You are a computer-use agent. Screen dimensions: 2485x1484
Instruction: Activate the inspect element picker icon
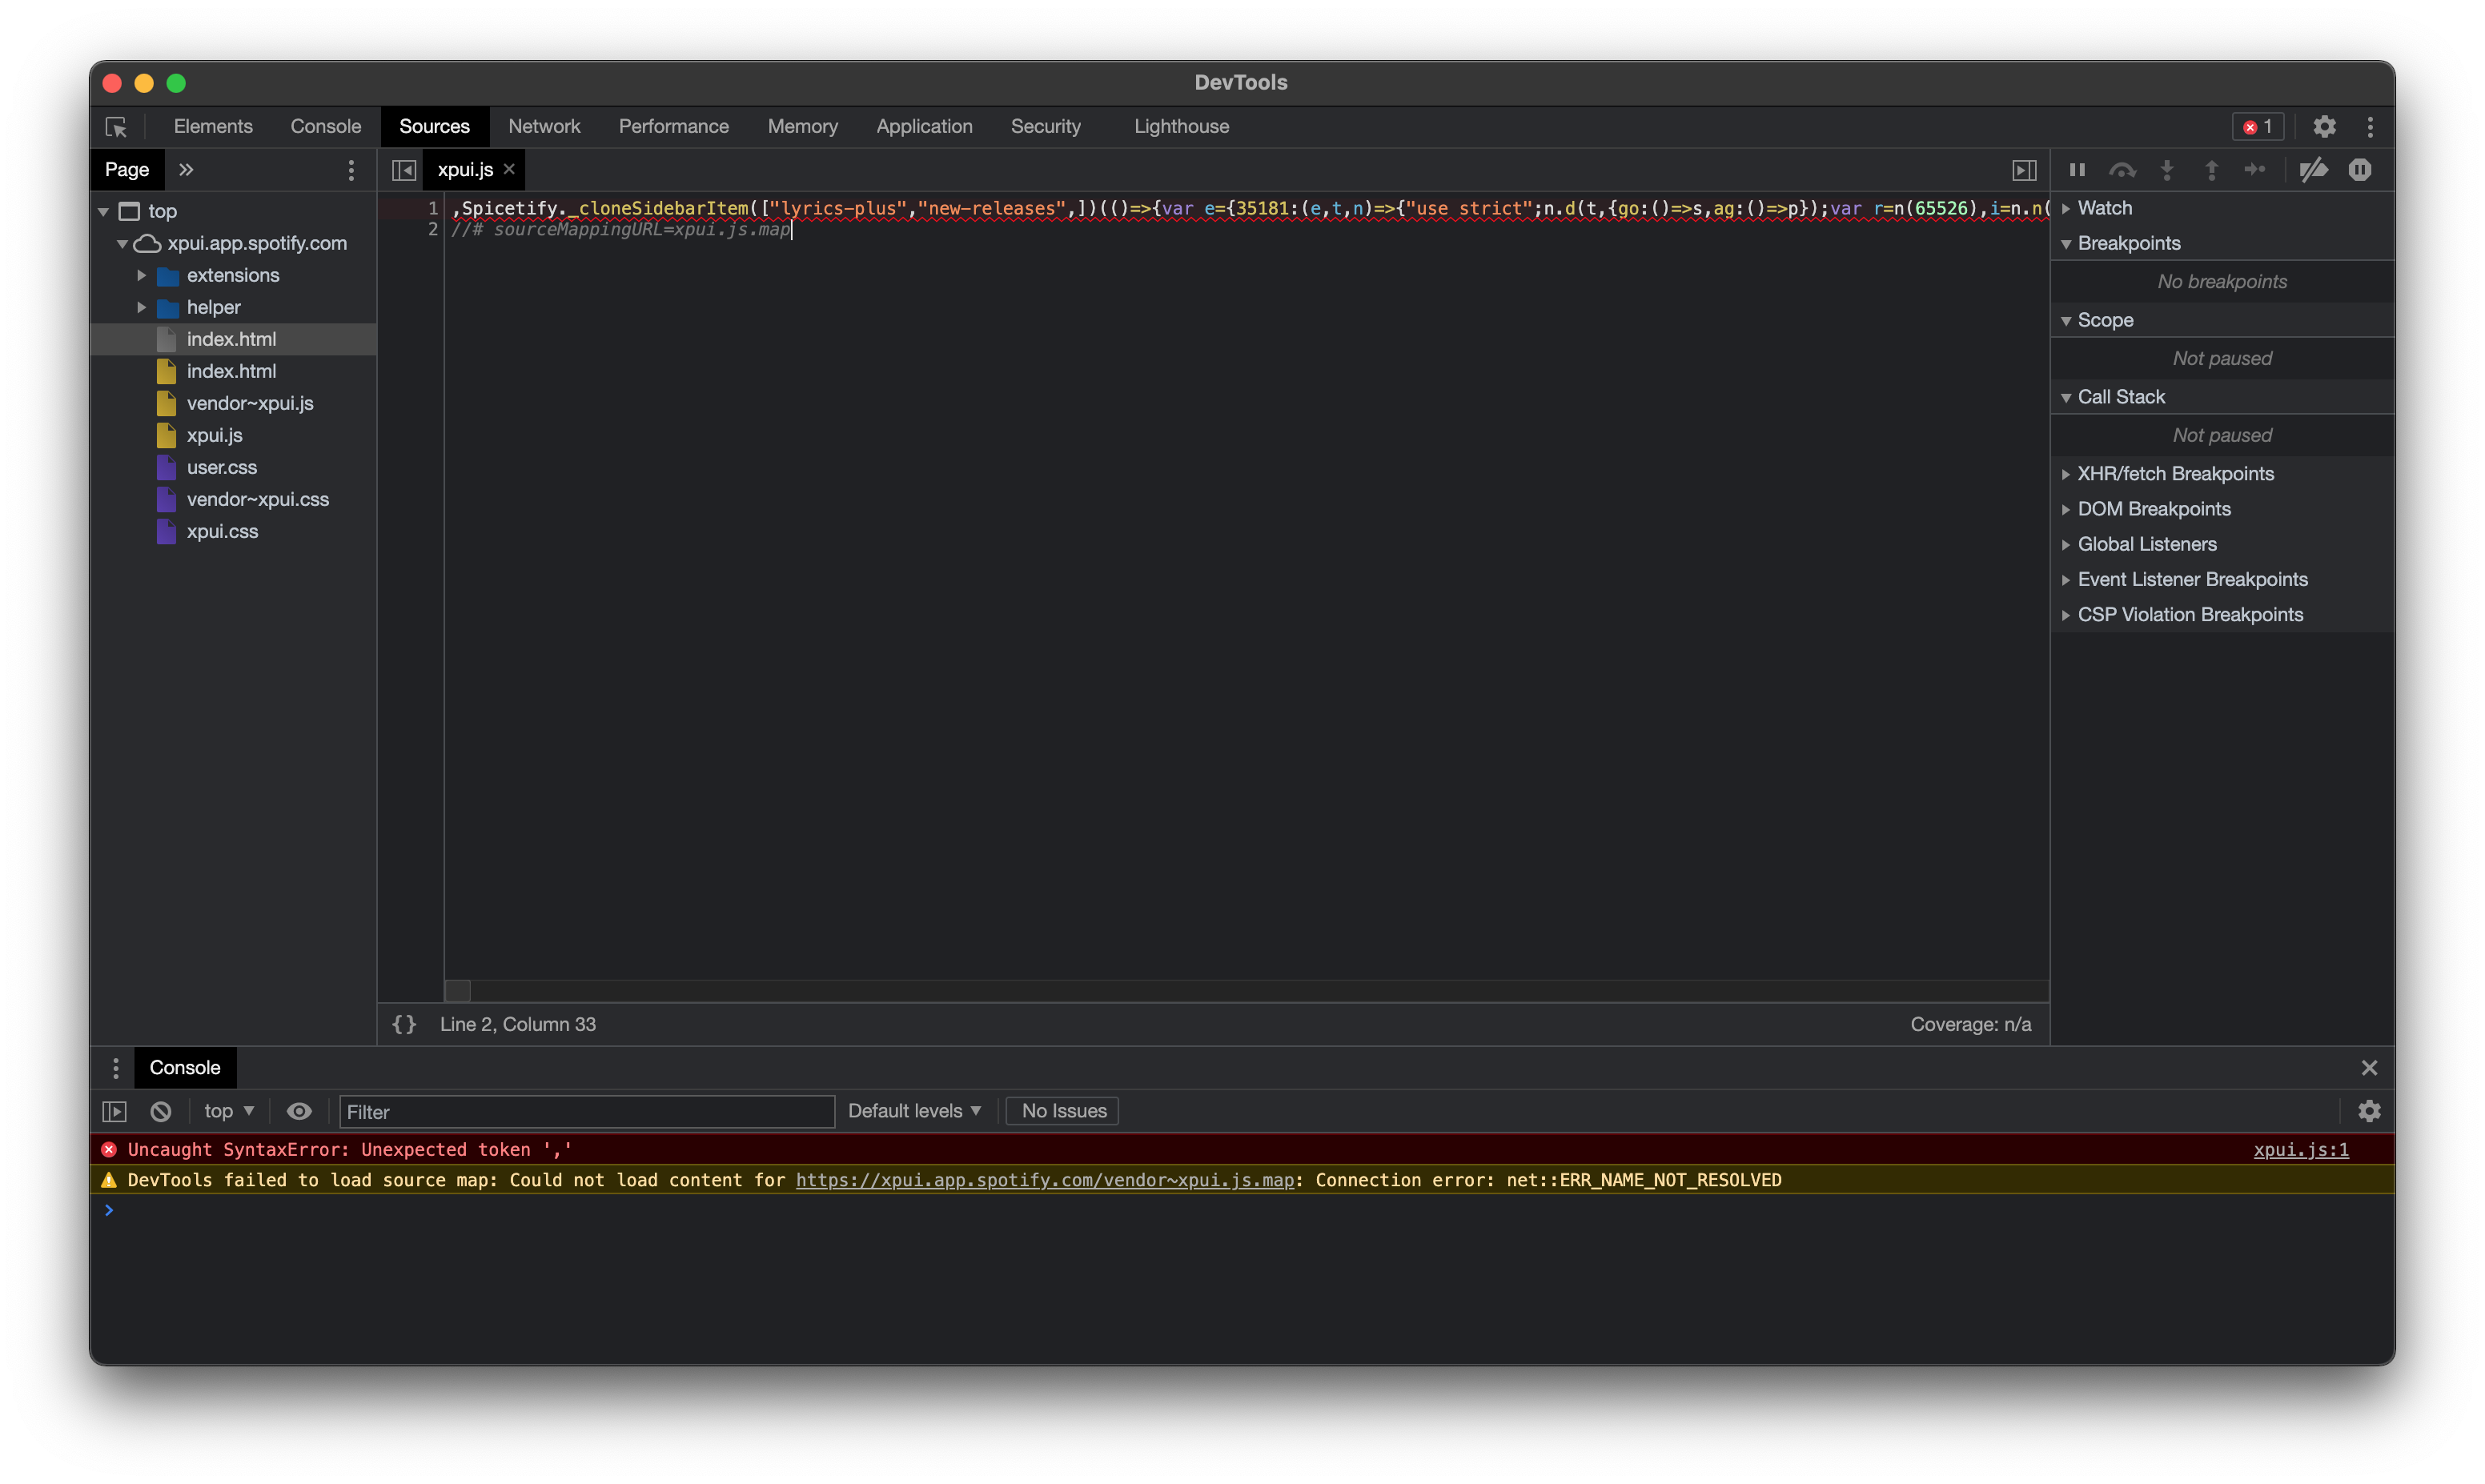pyautogui.click(x=116, y=127)
